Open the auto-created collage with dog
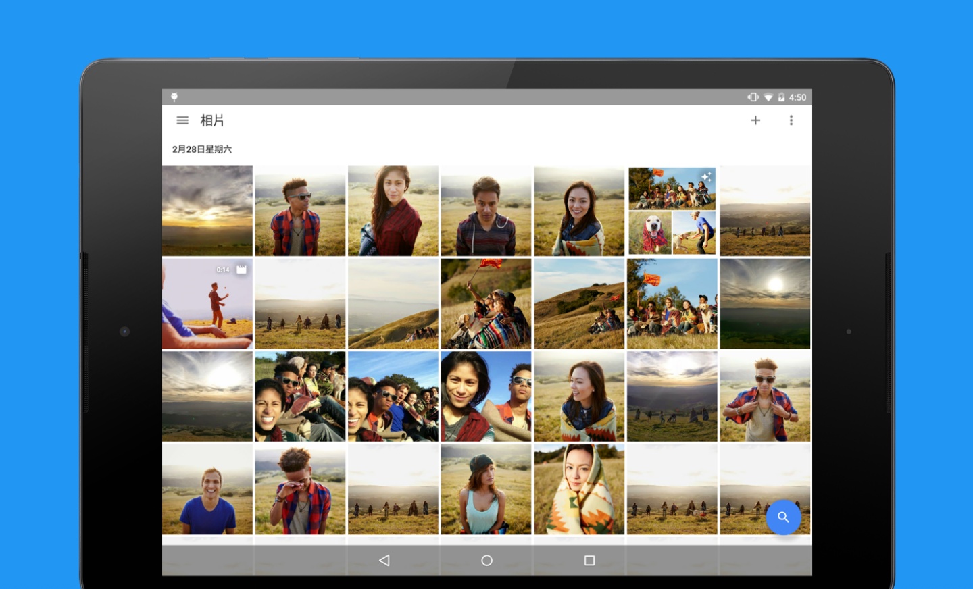Screen dimensions: 973x589 [672, 211]
